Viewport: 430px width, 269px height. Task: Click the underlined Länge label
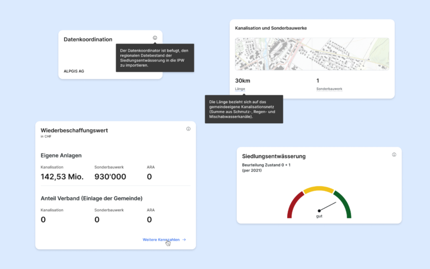click(x=240, y=89)
